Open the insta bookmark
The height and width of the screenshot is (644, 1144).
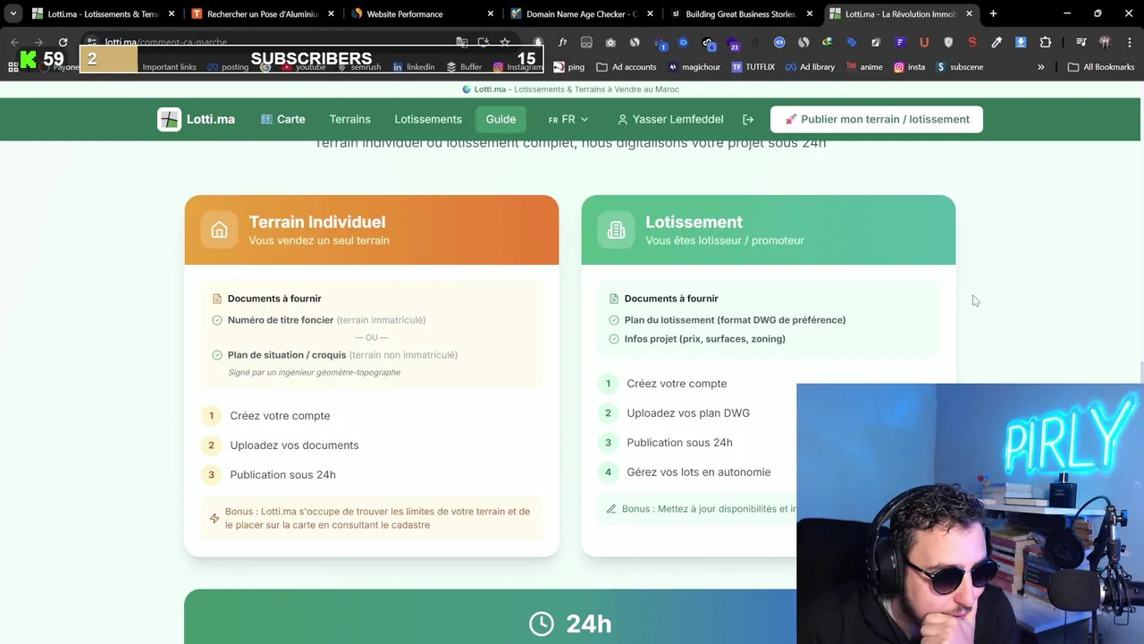909,67
